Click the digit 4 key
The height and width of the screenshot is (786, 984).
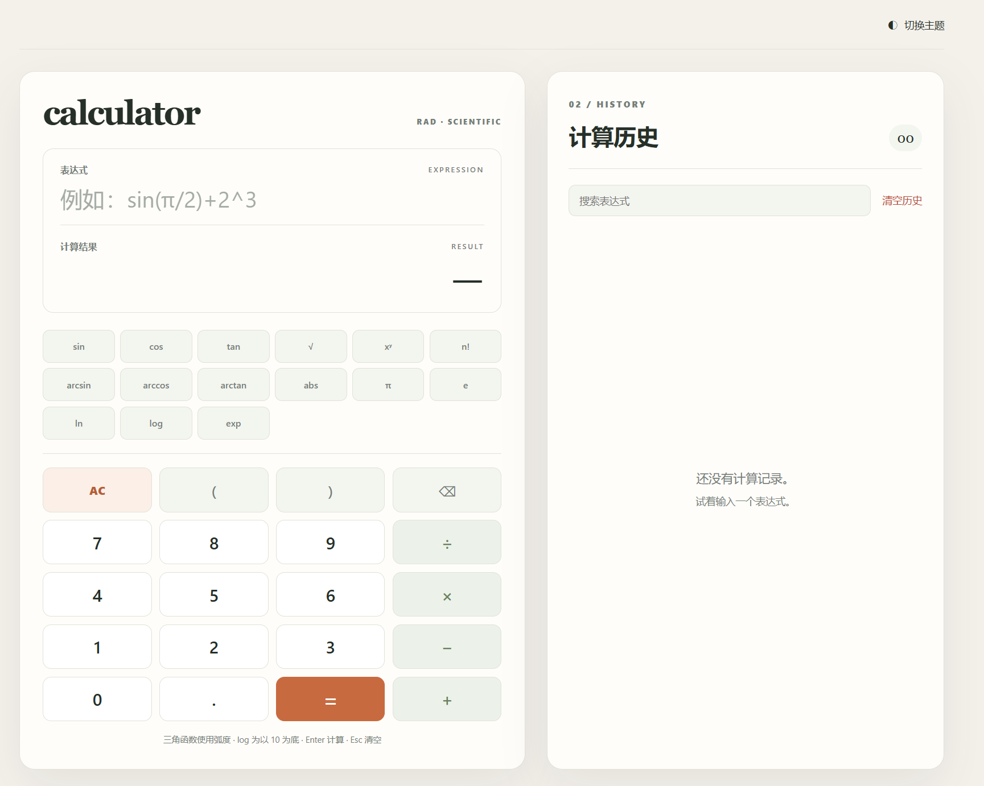tap(97, 595)
